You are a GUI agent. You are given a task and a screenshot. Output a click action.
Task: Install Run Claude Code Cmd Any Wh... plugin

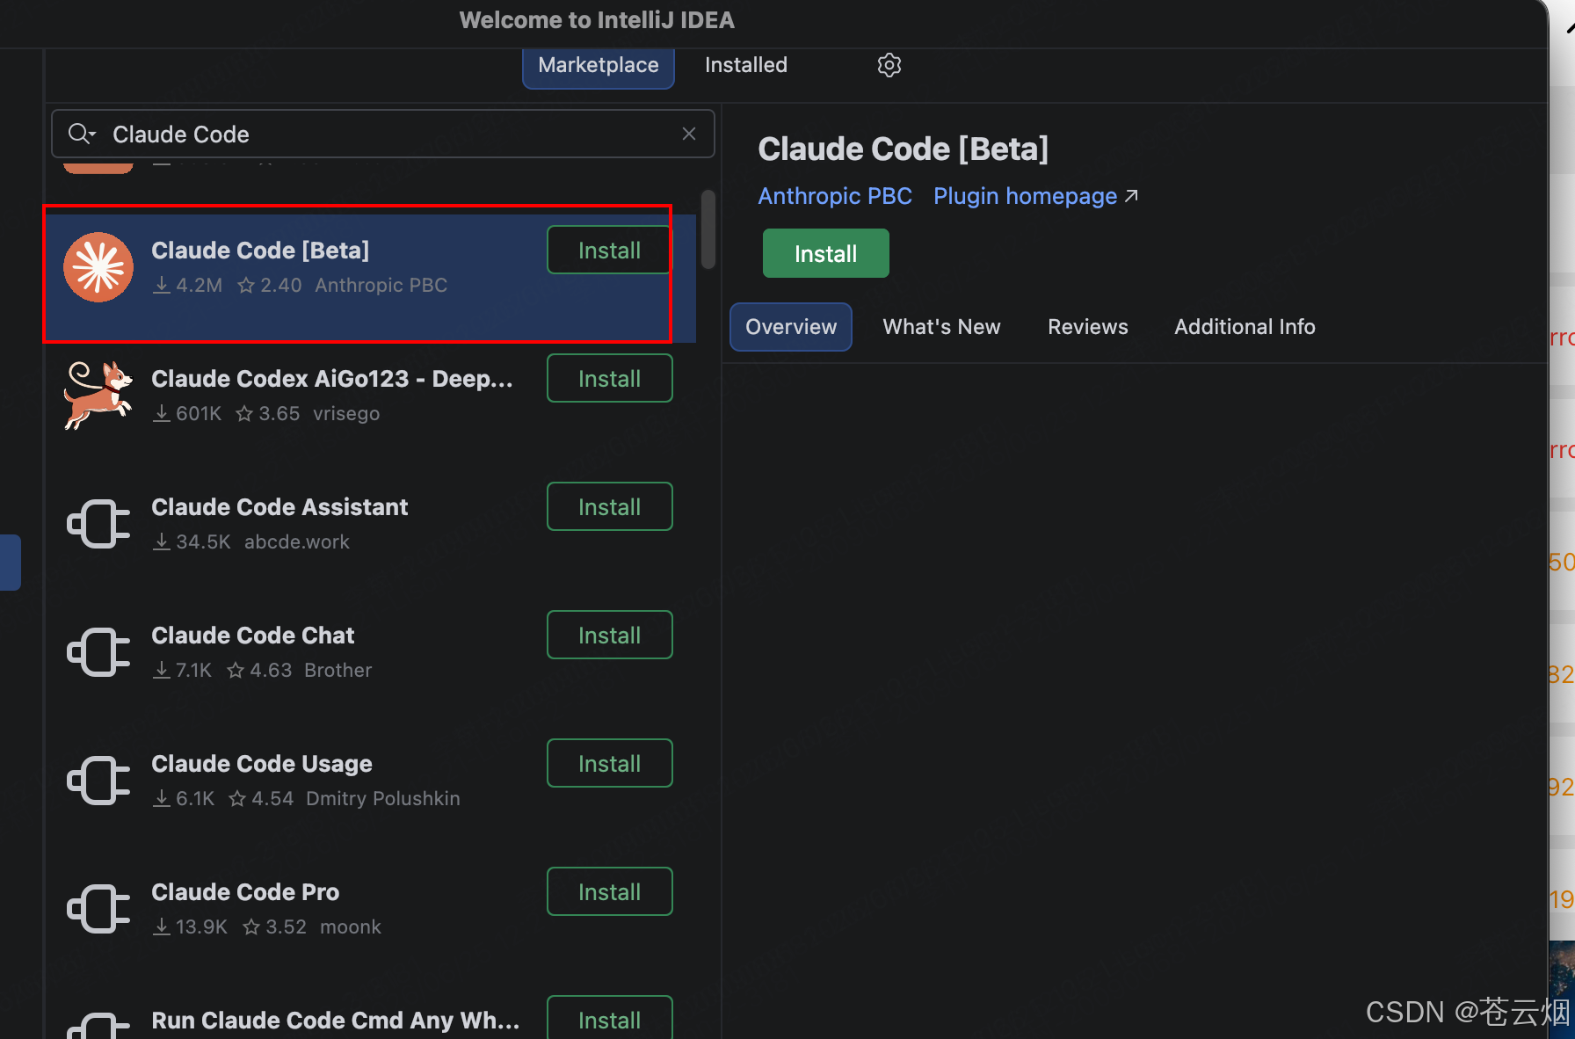(x=610, y=1018)
